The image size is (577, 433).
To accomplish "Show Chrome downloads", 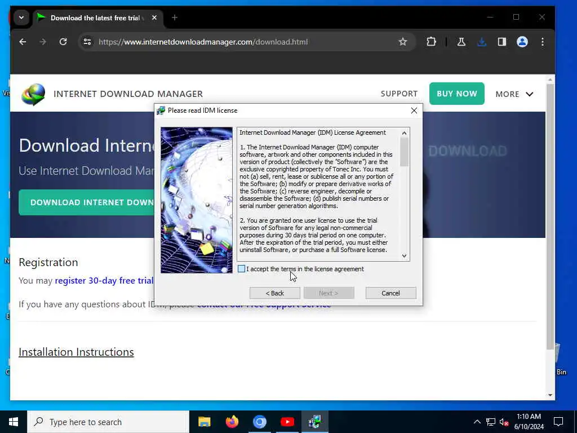I will (481, 42).
